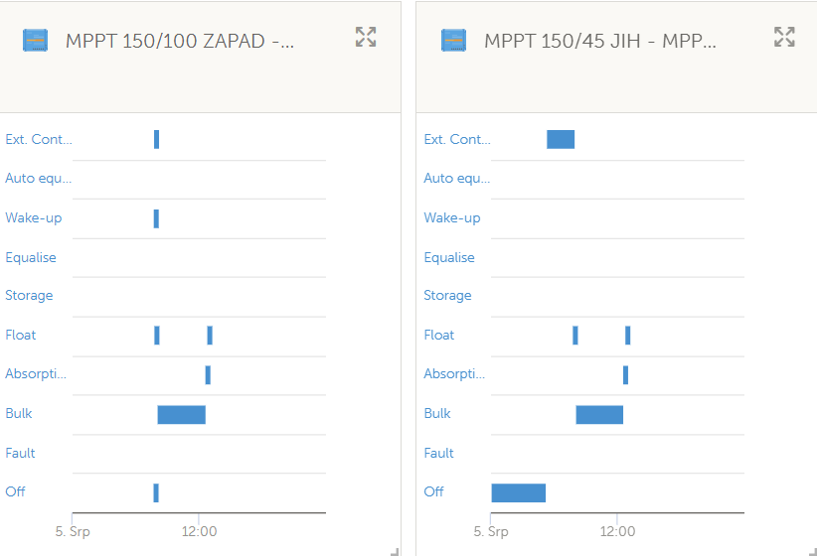Image resolution: width=817 pixels, height=556 pixels.
Task: Click the resize handle of the ZAPAD widget
Action: point(395,552)
